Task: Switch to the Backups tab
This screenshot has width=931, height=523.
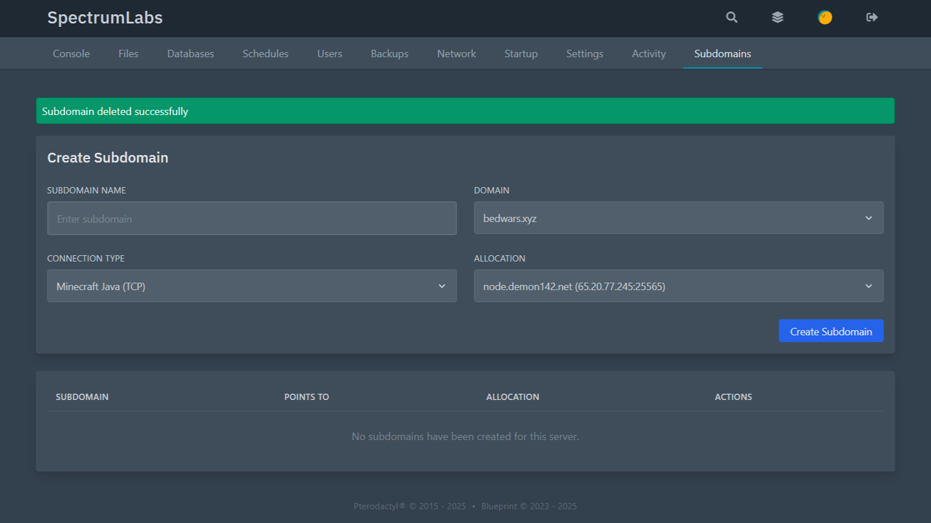Action: point(390,54)
